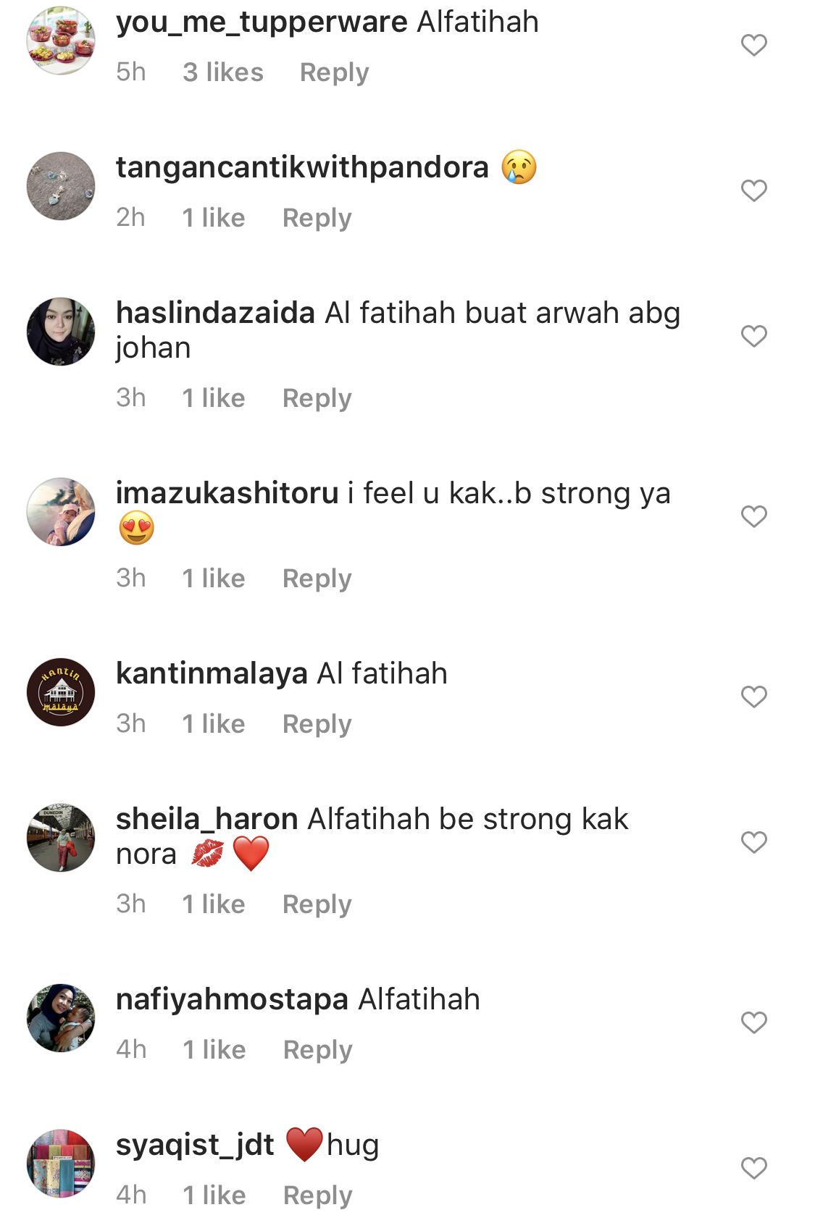Tap heart beside sheila_haron's comment
815x1223 pixels.
[753, 842]
